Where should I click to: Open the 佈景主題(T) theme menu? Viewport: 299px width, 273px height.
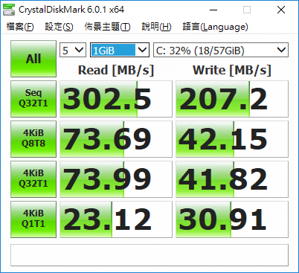pyautogui.click(x=107, y=27)
